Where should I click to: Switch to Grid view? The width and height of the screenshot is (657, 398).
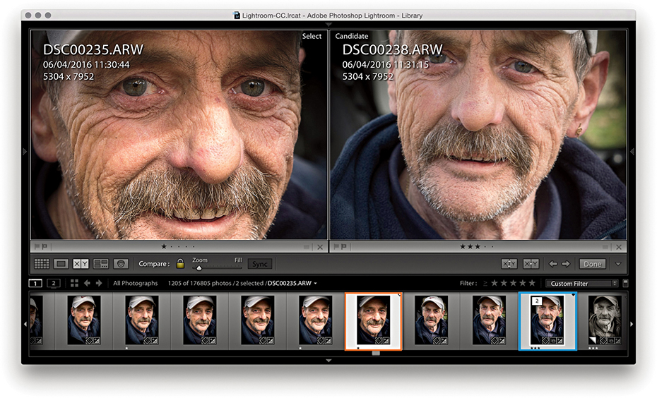click(x=42, y=264)
